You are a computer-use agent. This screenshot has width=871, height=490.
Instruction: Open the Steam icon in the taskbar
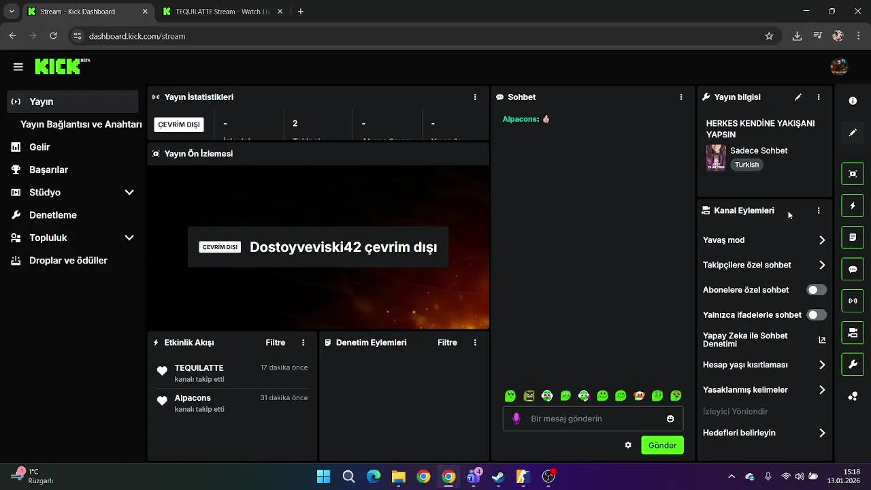pyautogui.click(x=497, y=476)
